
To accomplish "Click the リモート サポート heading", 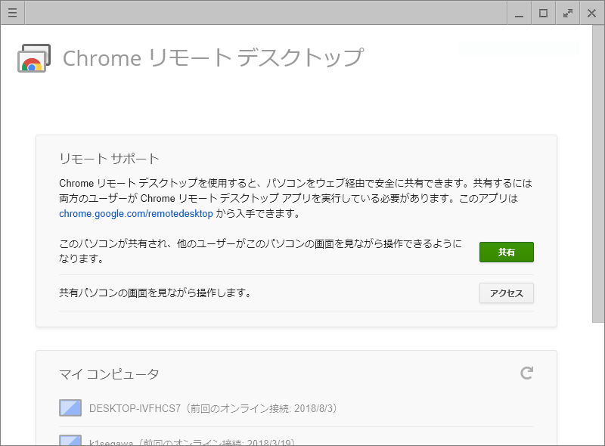I will (109, 159).
